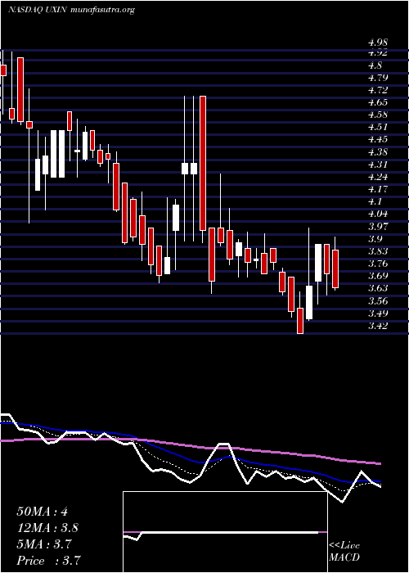
Task: Click the 3.63 price axis label
Action: 378,288
